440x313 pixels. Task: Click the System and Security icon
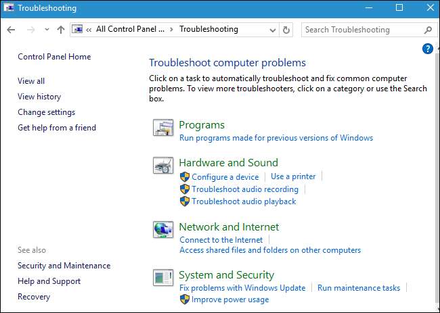(x=163, y=278)
